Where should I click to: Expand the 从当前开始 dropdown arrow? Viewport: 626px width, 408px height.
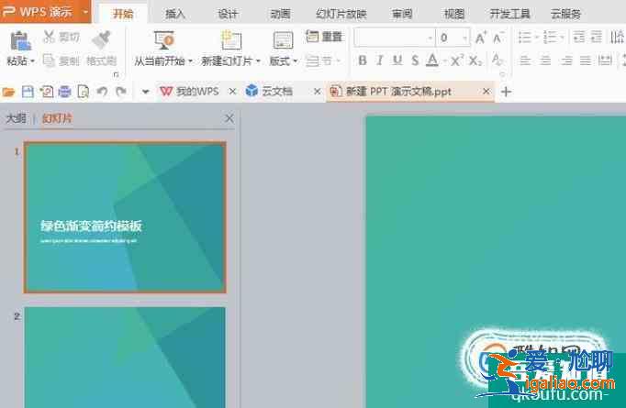190,61
